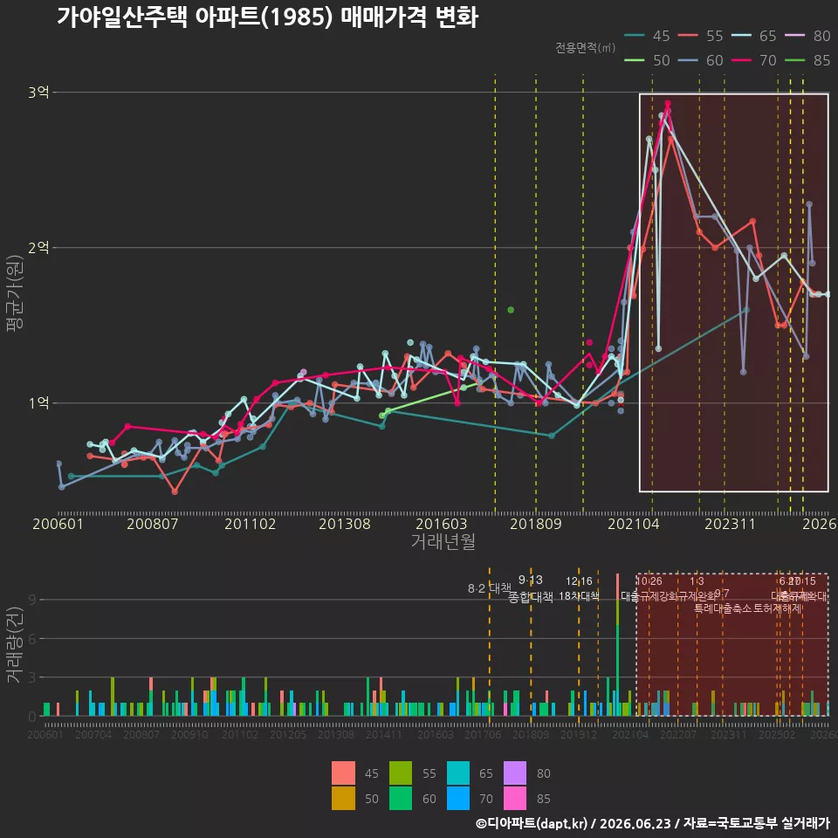Click the blue 70 bar legend swatch
Screen dimensions: 838x838
458,798
